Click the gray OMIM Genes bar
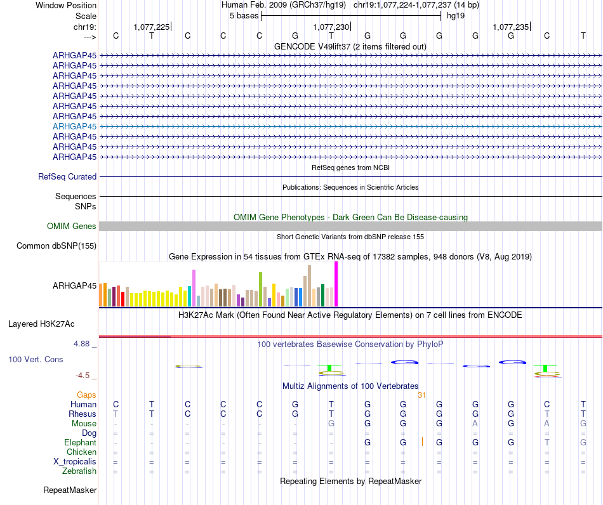 (x=350, y=226)
